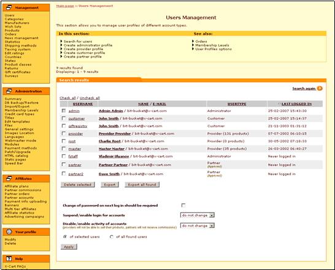Viewport: 335px width, 270px height.
Task: Open Provider Provider name link
Action: click(115, 133)
